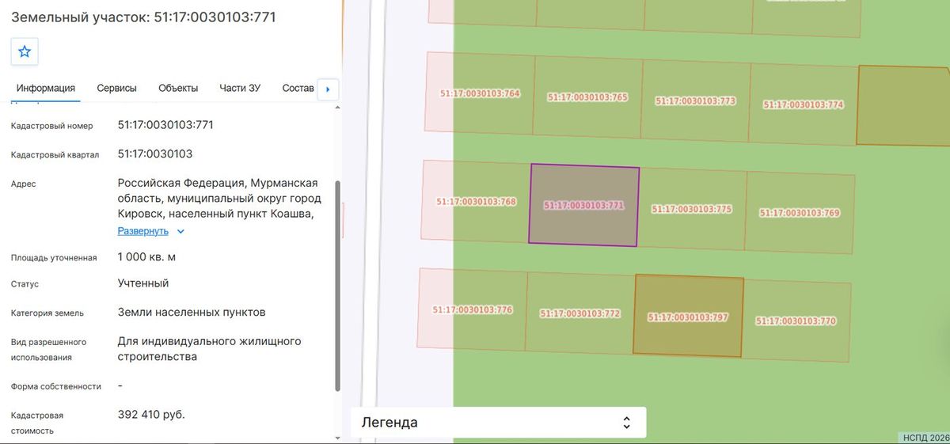Viewport: 950px width, 444px height.
Task: Select parcel 51:17:0030103:768 on map
Action: [476, 201]
